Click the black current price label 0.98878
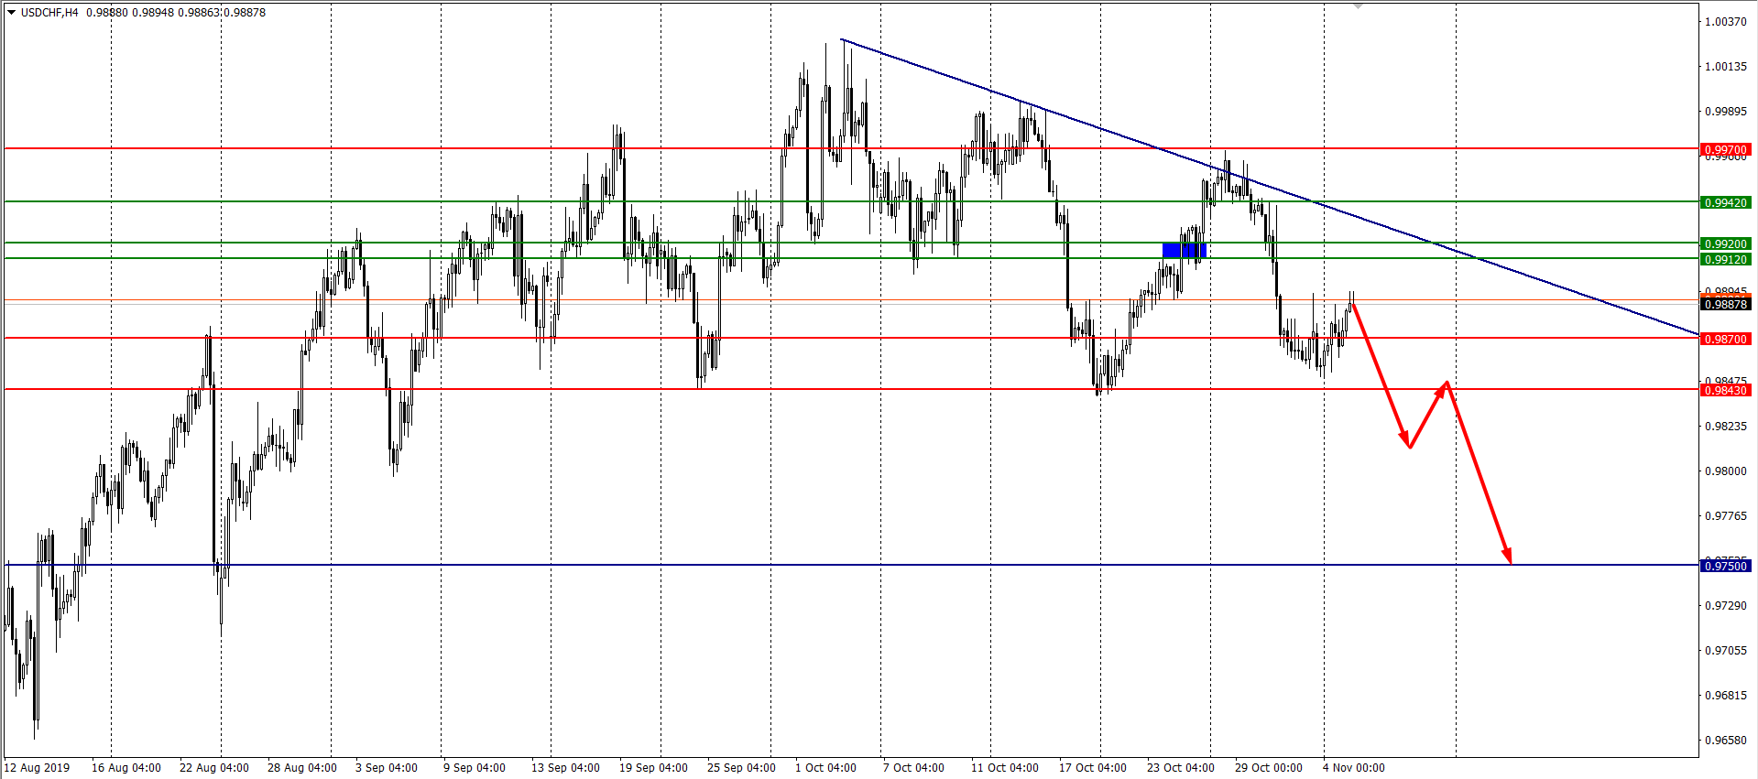The width and height of the screenshot is (1758, 779). 1725,304
